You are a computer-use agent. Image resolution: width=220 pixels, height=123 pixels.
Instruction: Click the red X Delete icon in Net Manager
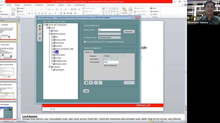coord(40,29)
